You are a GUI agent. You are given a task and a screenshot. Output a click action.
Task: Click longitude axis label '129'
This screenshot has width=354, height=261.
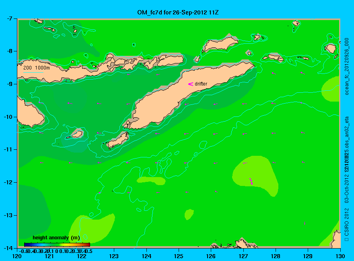pyautogui.click(x=308, y=256)
